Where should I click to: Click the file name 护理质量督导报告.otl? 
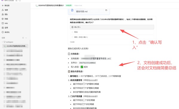(x=101, y=59)
